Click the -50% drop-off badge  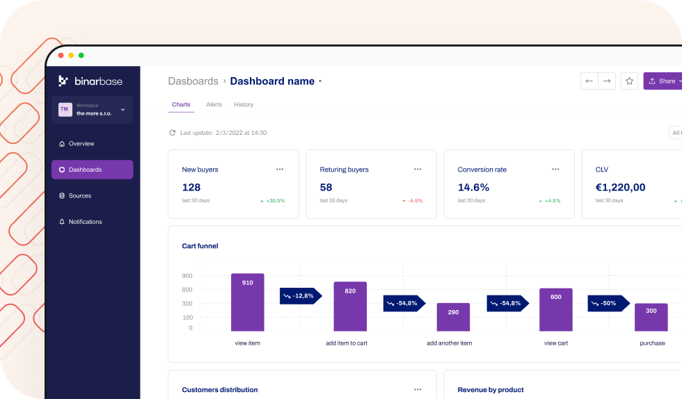click(608, 303)
